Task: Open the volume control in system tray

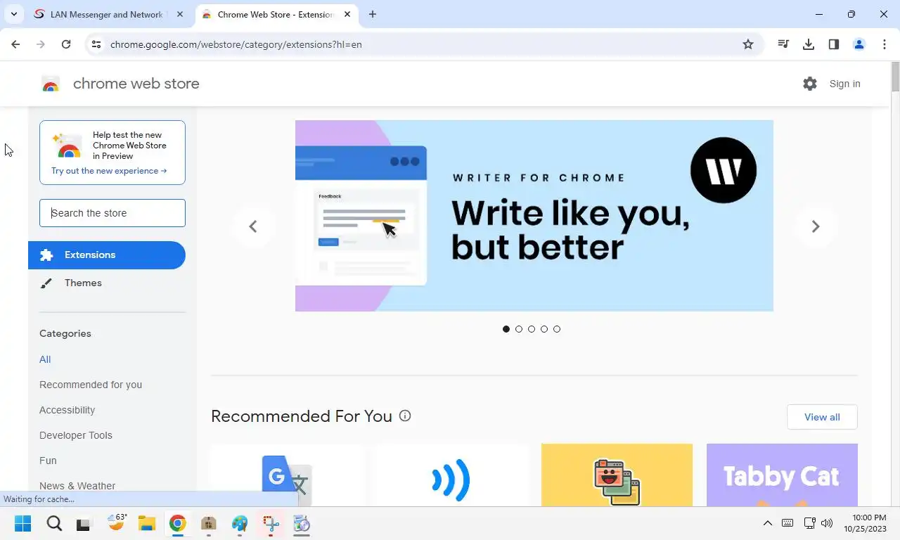Action: pyautogui.click(x=827, y=523)
